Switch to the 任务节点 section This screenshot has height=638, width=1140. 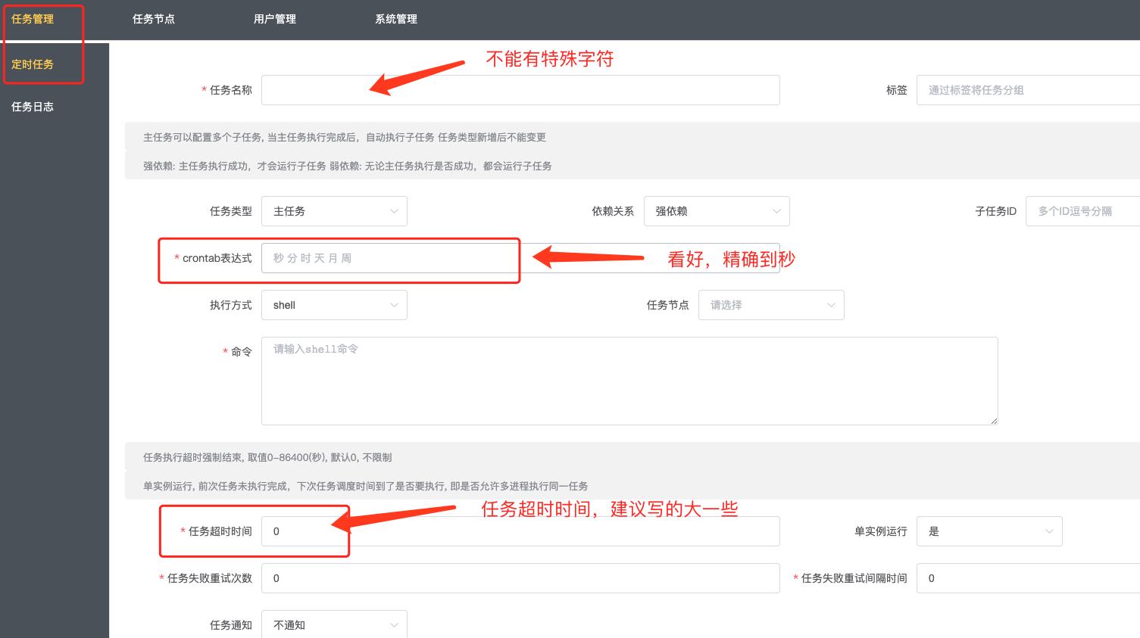tap(154, 19)
